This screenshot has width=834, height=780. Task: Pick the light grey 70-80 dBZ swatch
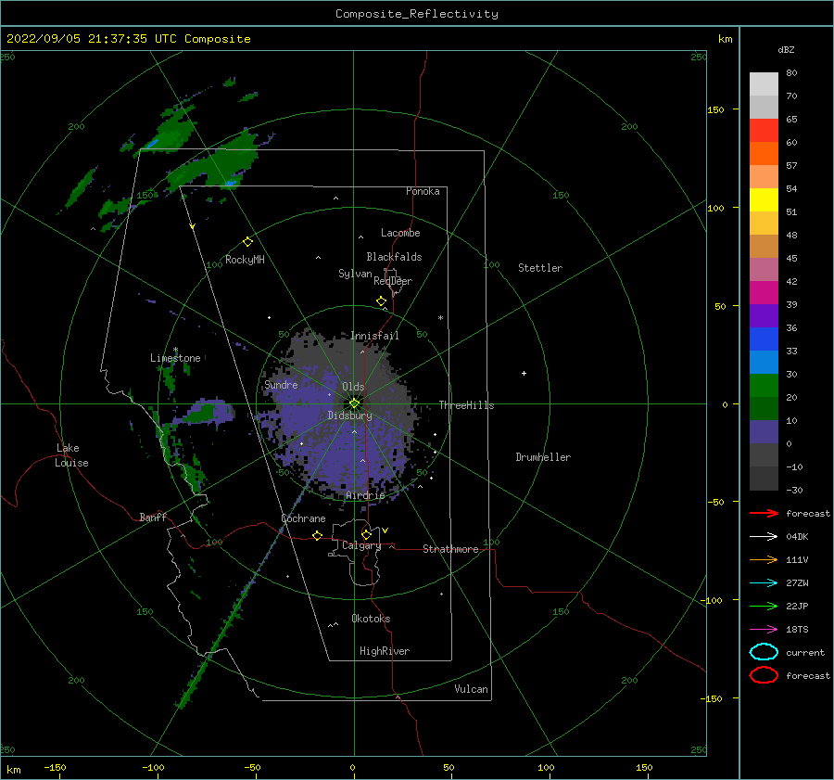coord(764,84)
